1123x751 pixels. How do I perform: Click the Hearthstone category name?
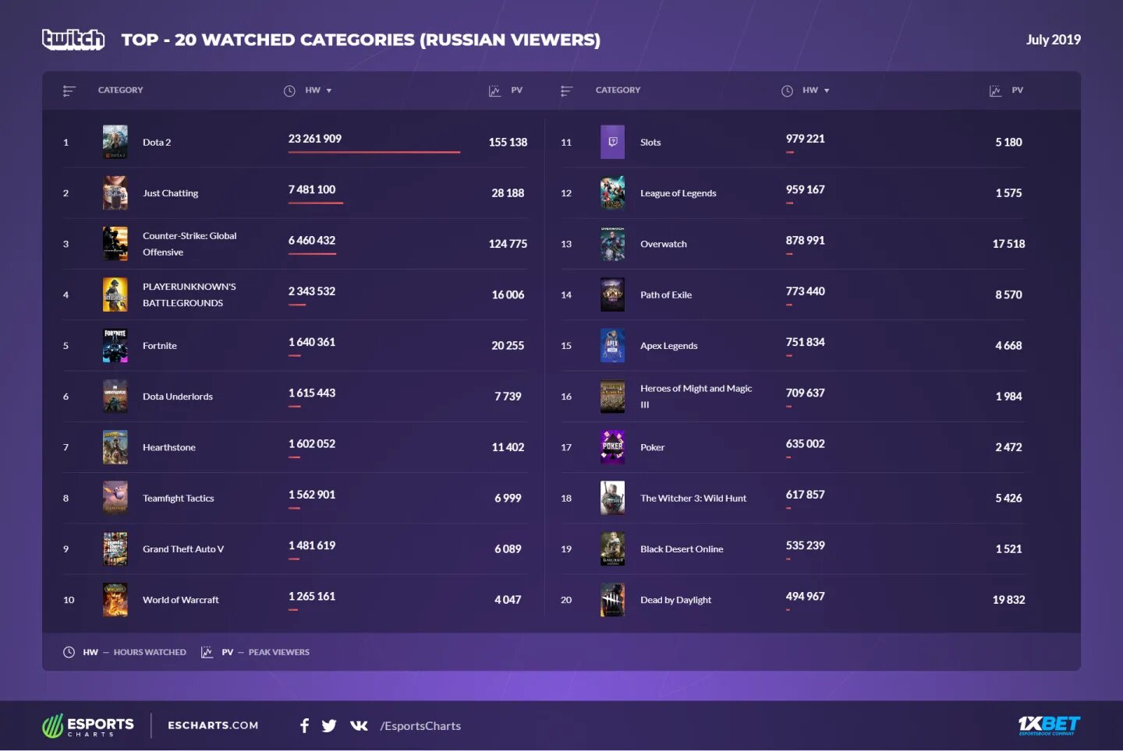coord(169,447)
